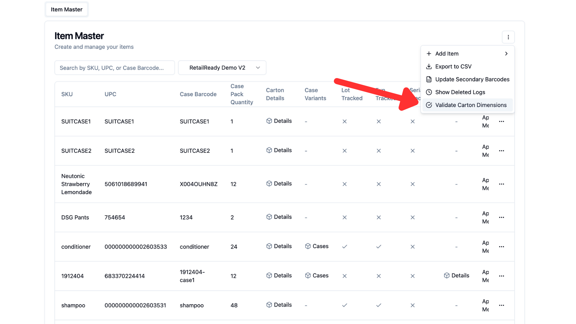Viewport: 576px width, 324px height.
Task: Click Lot Tracked checkmark for conditioner
Action: (x=345, y=247)
